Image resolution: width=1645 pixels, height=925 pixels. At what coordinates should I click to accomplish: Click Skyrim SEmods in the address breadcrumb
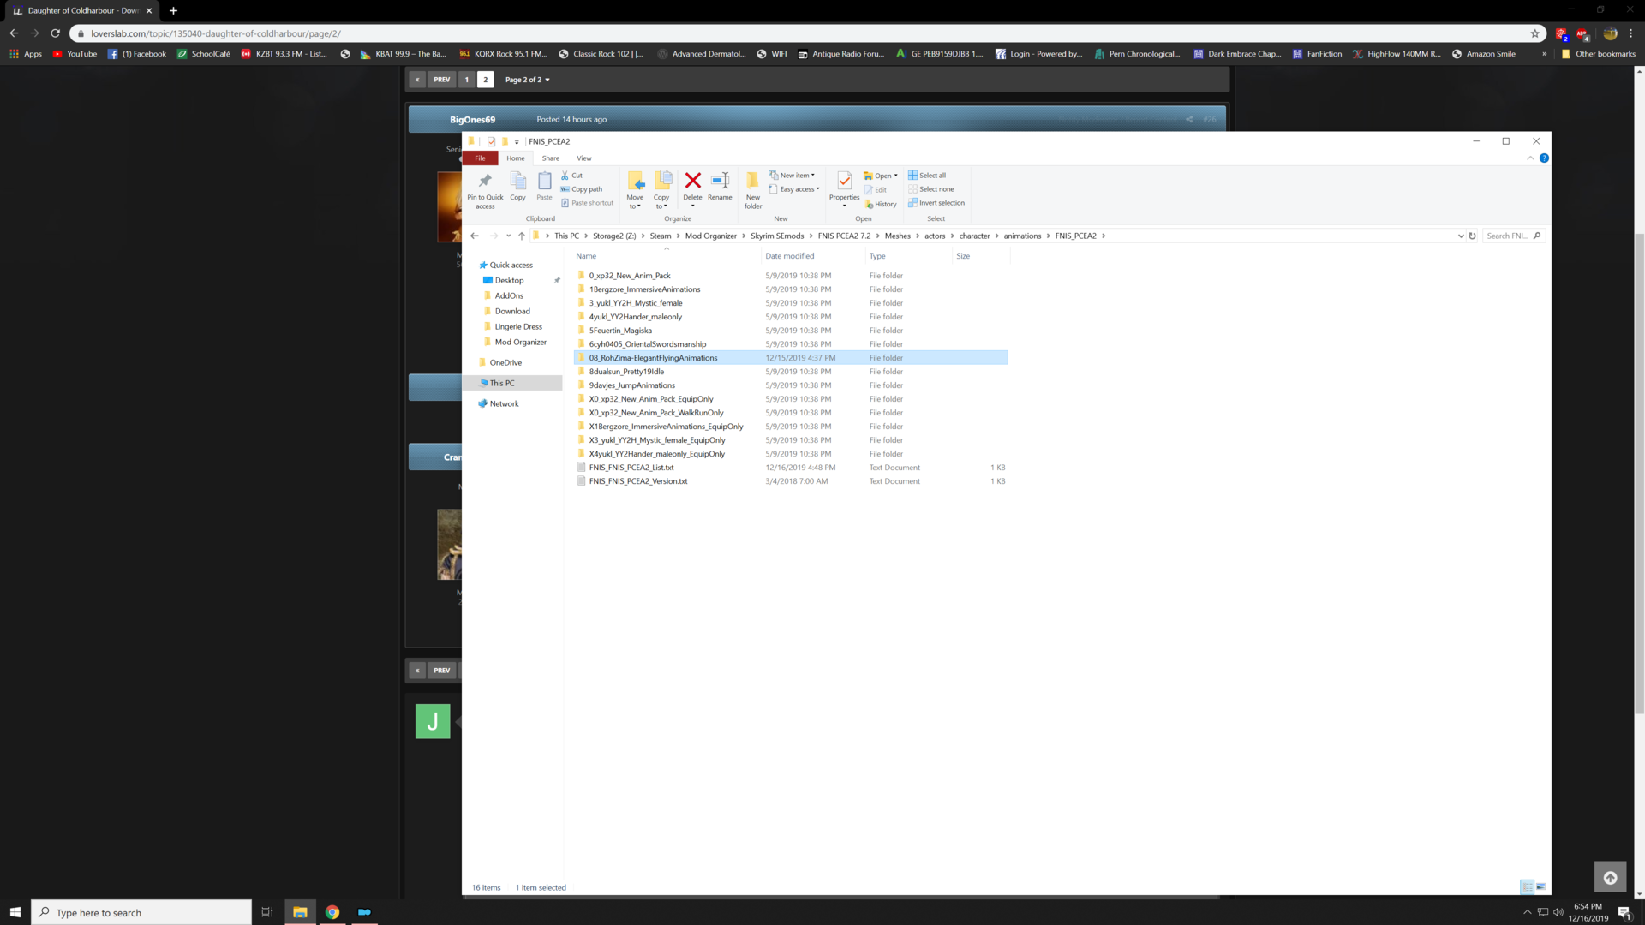tap(777, 236)
